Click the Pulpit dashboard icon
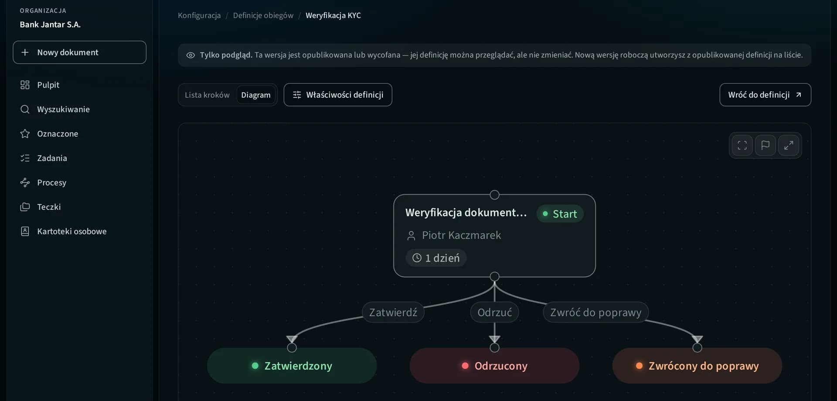The image size is (837, 401). pos(25,85)
